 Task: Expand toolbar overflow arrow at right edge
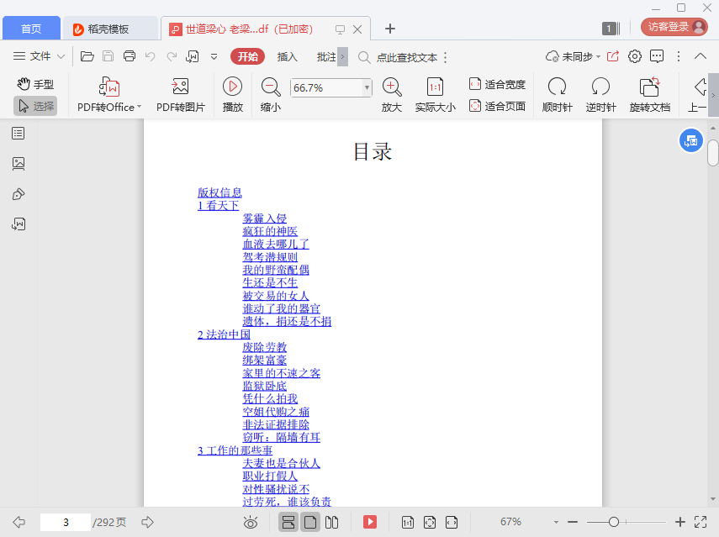tap(713, 95)
